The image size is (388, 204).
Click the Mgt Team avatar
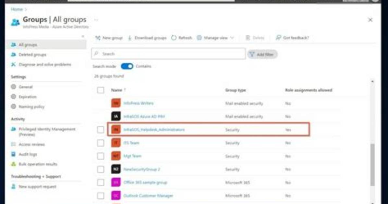116,156
